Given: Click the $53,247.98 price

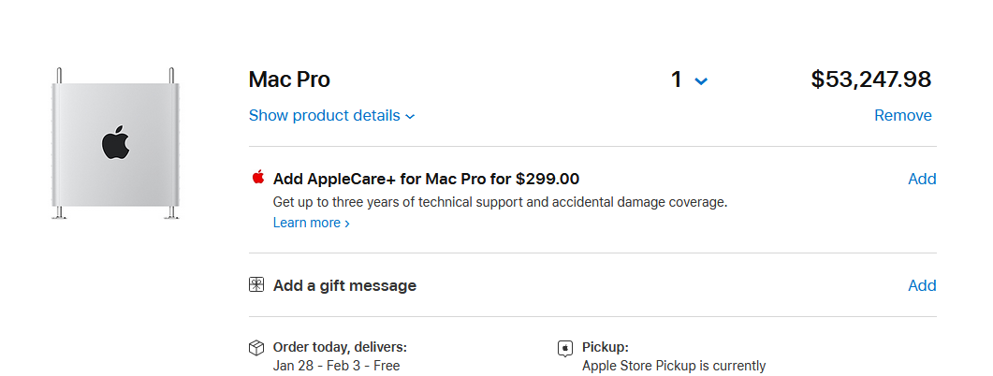Looking at the screenshot, I should 870,80.
